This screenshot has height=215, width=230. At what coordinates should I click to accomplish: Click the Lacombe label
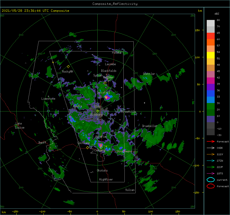point(110,64)
